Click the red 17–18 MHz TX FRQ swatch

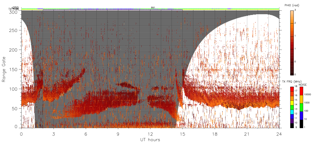(292, 89)
